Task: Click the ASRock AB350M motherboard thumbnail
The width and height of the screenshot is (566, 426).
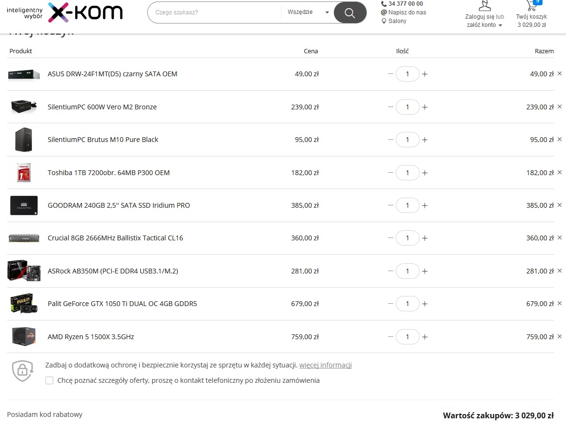Action: pyautogui.click(x=24, y=271)
